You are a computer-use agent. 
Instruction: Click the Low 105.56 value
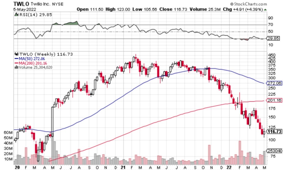145,9
